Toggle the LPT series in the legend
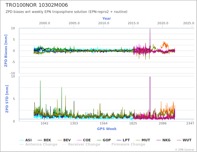 [x=123, y=140]
